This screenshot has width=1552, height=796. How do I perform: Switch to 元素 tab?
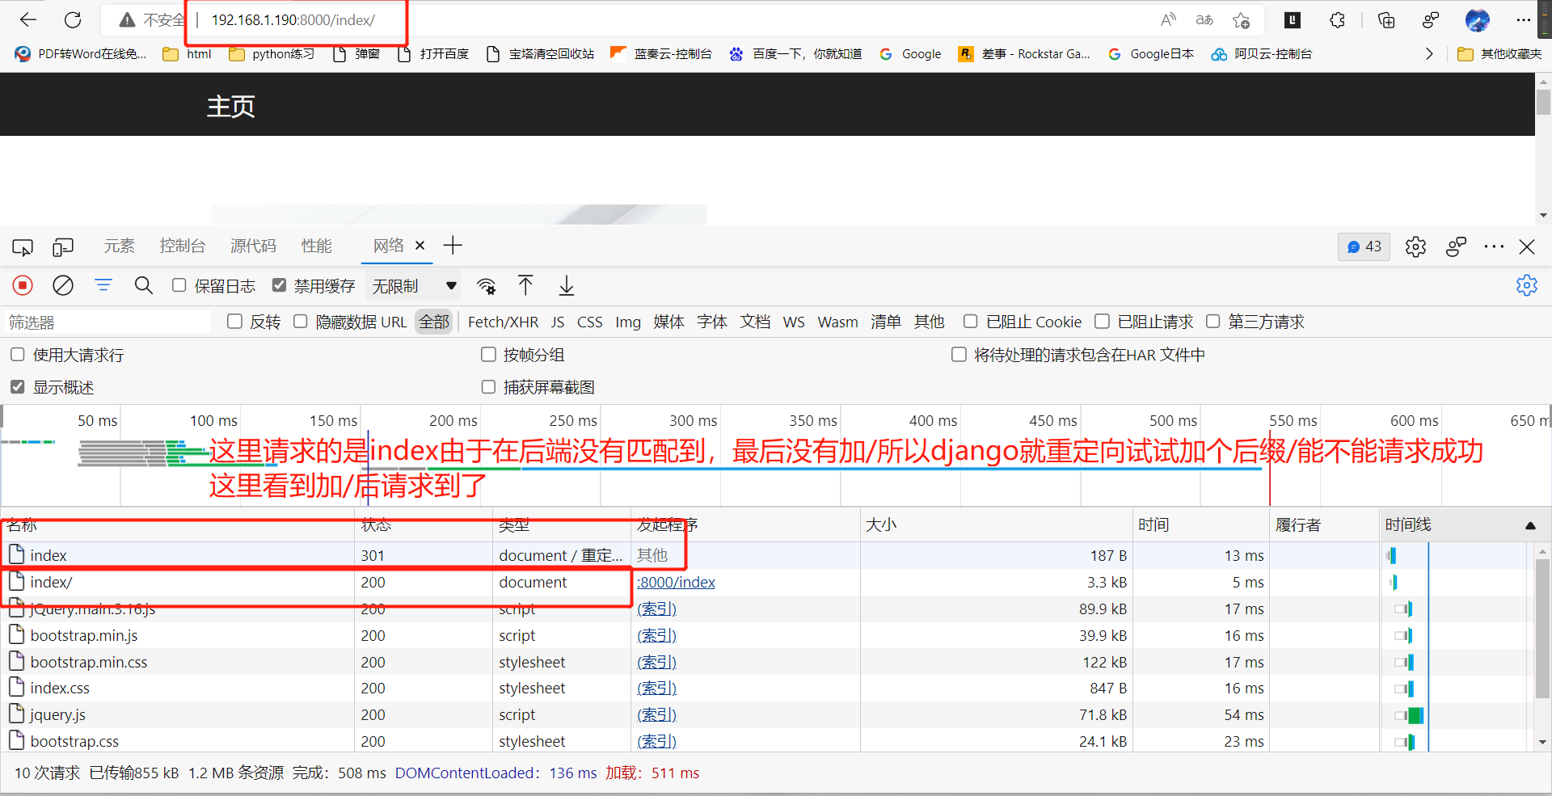(120, 246)
